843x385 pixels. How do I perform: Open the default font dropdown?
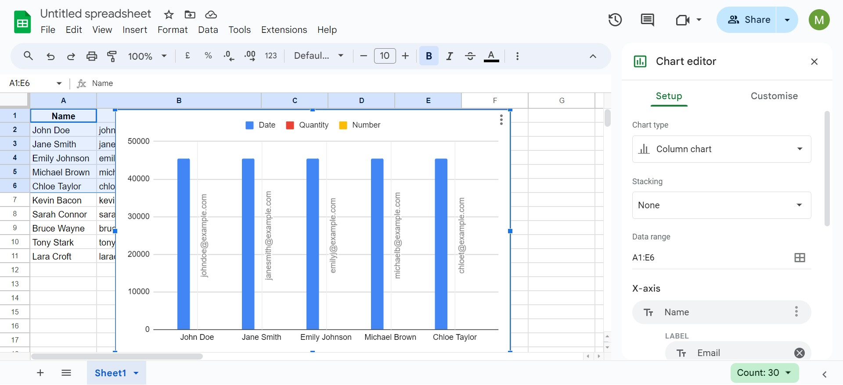coord(319,56)
